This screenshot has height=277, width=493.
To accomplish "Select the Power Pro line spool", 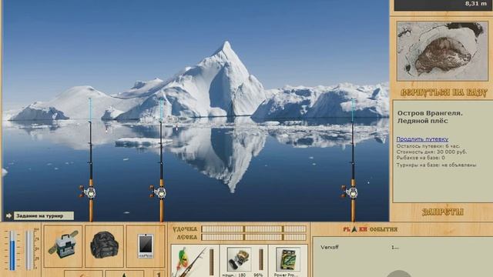I will click(287, 260).
